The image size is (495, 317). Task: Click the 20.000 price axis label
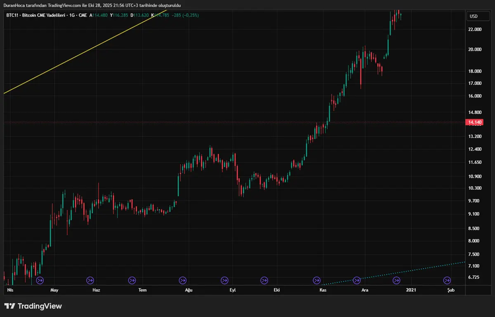pyautogui.click(x=475, y=49)
